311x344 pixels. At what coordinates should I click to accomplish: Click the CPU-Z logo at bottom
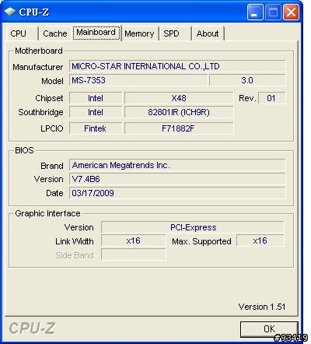[x=32, y=328]
